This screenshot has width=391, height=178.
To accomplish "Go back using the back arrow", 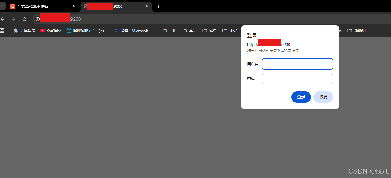I will [2, 19].
